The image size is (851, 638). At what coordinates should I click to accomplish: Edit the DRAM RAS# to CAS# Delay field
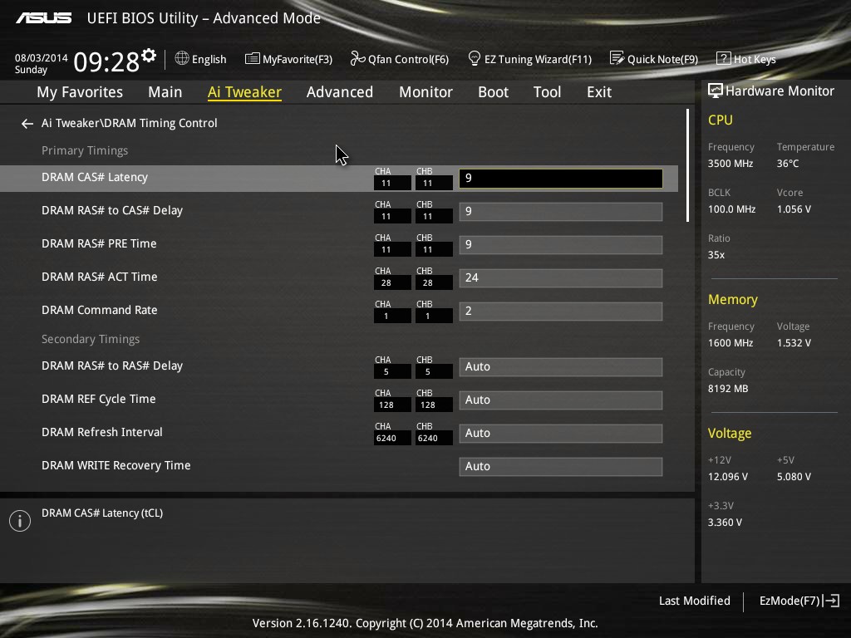tap(561, 212)
